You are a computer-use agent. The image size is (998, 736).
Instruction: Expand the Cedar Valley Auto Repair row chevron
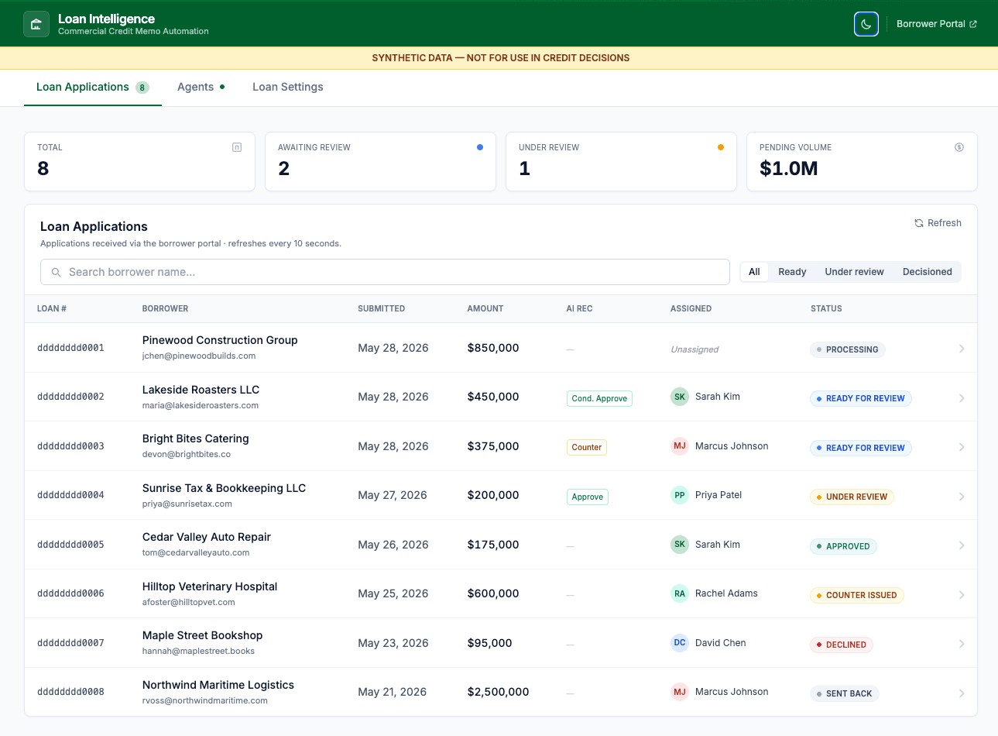tap(962, 545)
